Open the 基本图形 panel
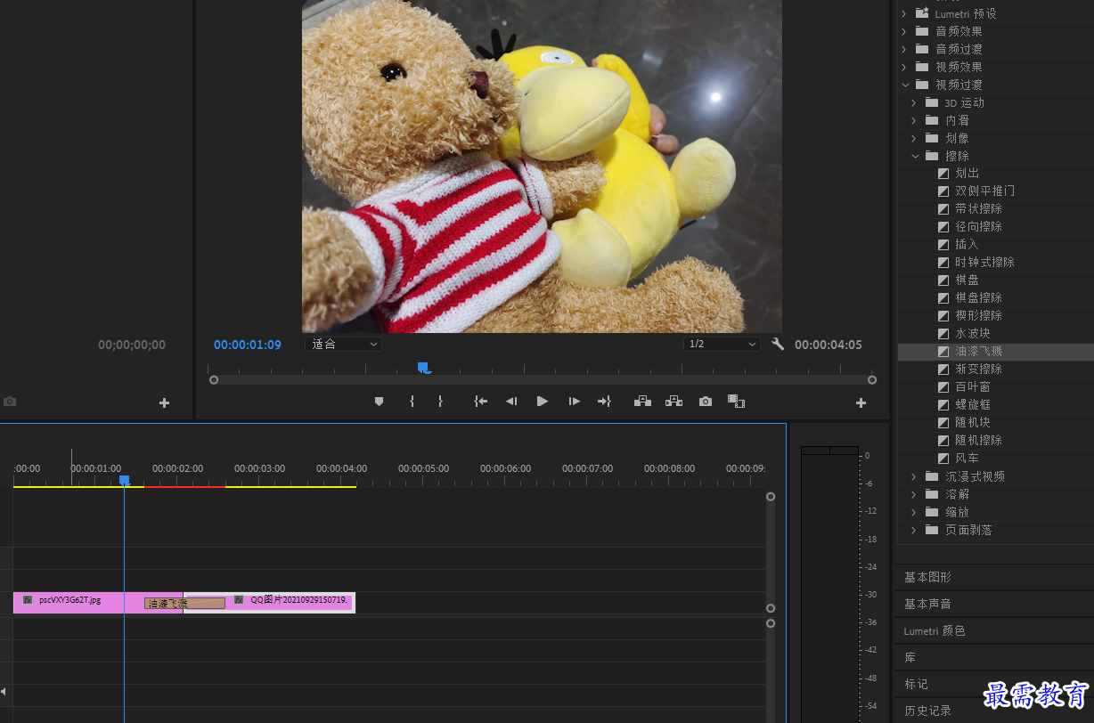The image size is (1094, 723). [x=927, y=577]
